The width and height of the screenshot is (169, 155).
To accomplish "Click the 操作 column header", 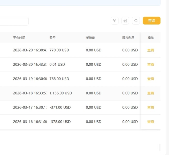I will click(x=151, y=38).
